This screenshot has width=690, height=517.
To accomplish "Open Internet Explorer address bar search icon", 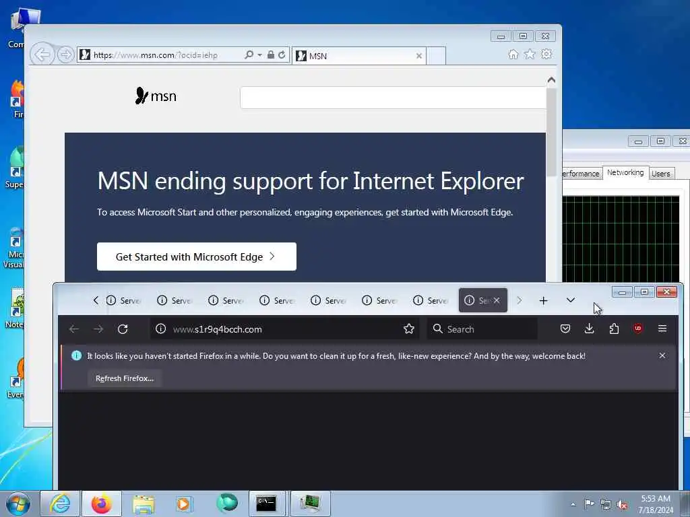I will (249, 55).
